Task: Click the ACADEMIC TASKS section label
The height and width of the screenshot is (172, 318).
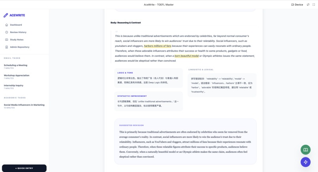Action: [15, 98]
